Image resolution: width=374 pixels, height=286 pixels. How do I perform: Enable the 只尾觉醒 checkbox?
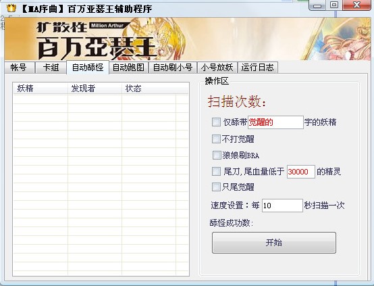pyautogui.click(x=216, y=187)
